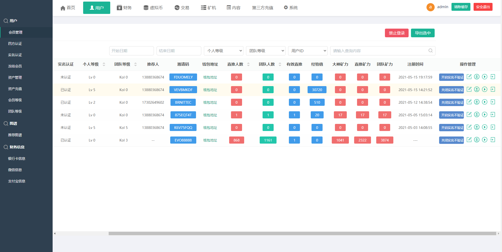This screenshot has height=252, width=502.
Task: Click the 导出选中 button
Action: 423,33
